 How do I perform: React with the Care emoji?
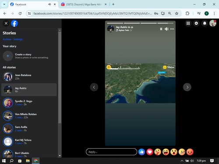(158, 152)
